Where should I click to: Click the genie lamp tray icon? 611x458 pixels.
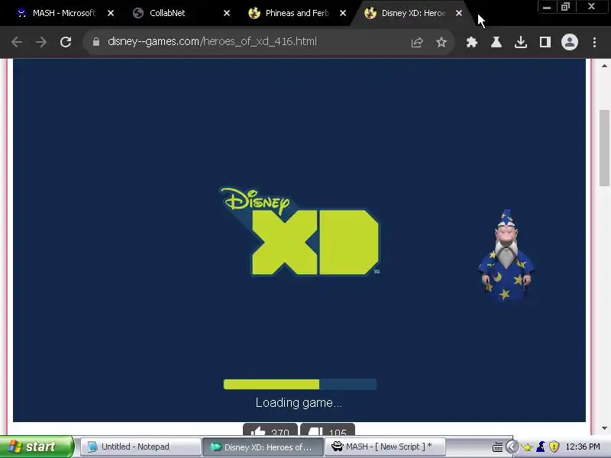(527, 447)
